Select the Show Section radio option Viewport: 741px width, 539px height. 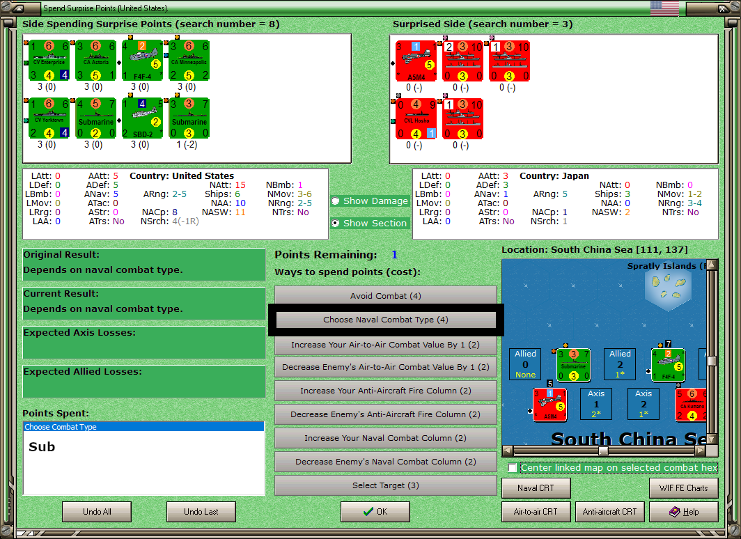pos(369,223)
